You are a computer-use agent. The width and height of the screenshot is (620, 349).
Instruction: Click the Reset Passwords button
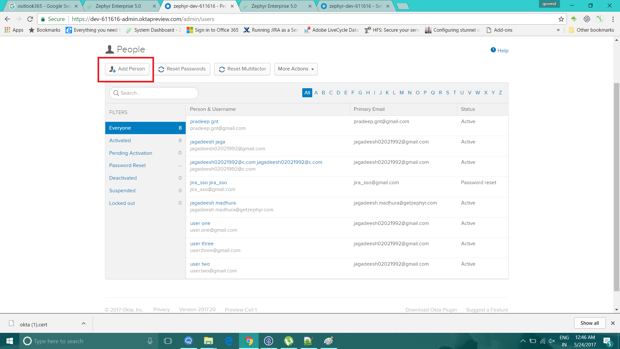tap(182, 69)
